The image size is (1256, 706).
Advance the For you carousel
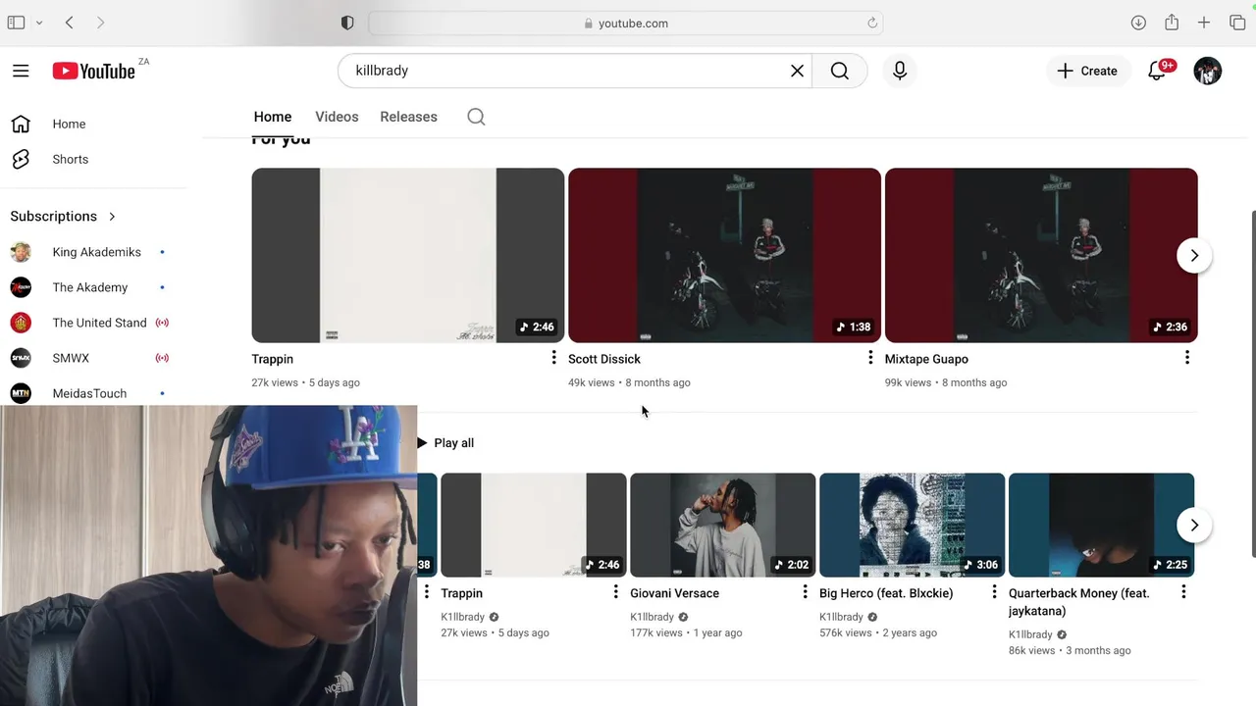pos(1194,255)
